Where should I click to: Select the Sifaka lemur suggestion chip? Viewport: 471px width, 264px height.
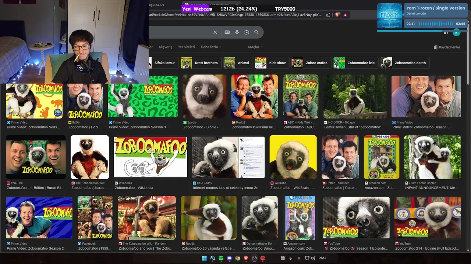[164, 63]
